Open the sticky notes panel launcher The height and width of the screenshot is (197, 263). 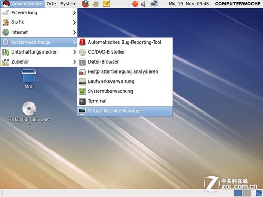click(106, 4)
